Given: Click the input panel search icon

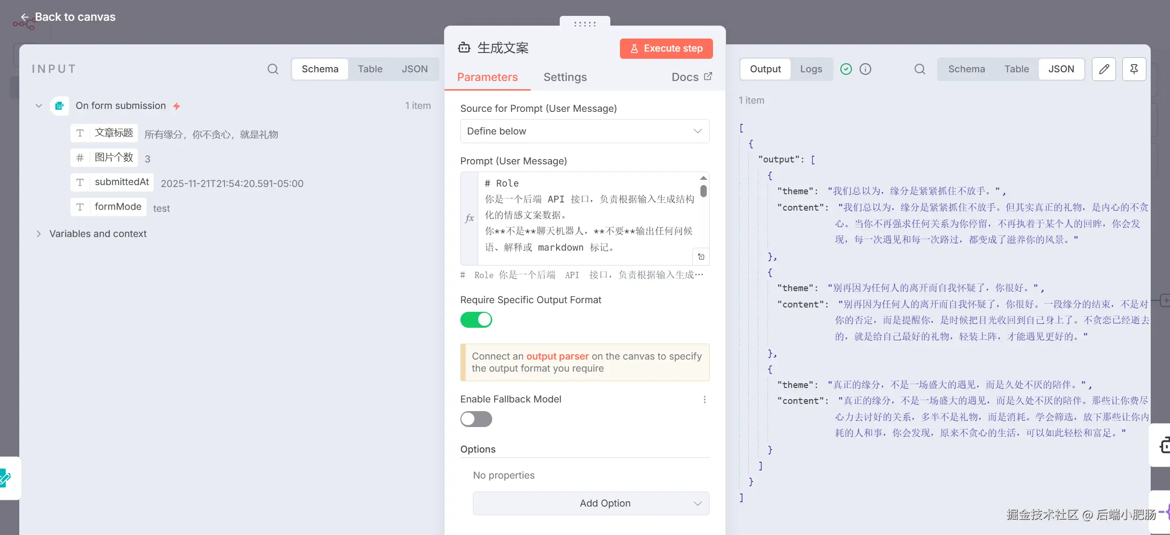Looking at the screenshot, I should [273, 69].
